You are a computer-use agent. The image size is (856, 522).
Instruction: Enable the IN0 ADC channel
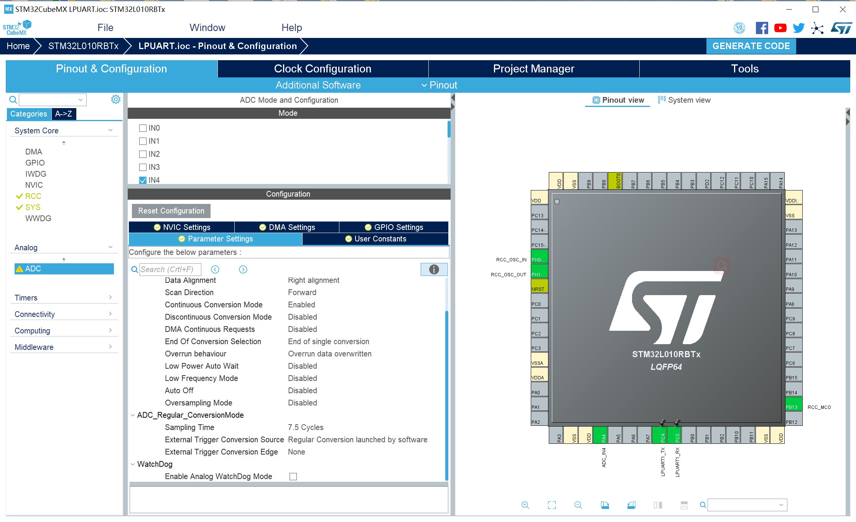[143, 128]
